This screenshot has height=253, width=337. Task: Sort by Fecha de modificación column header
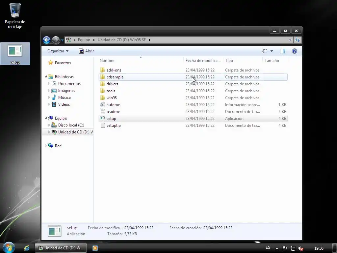click(203, 61)
